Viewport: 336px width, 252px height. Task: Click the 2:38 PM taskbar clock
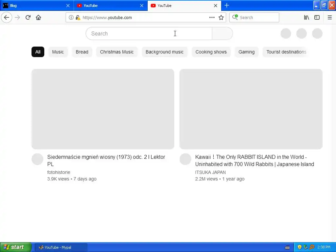(324, 247)
